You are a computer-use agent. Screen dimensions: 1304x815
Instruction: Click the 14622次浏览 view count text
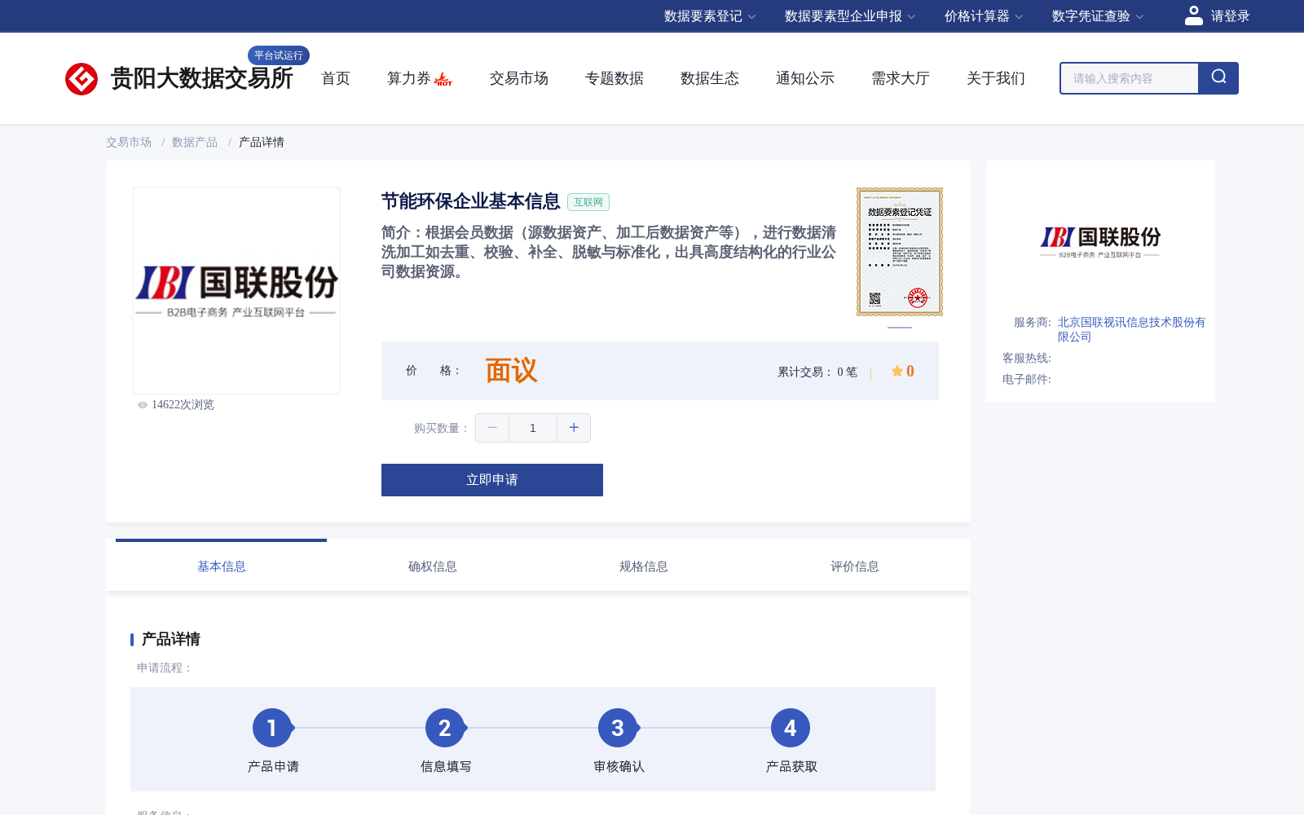(183, 405)
